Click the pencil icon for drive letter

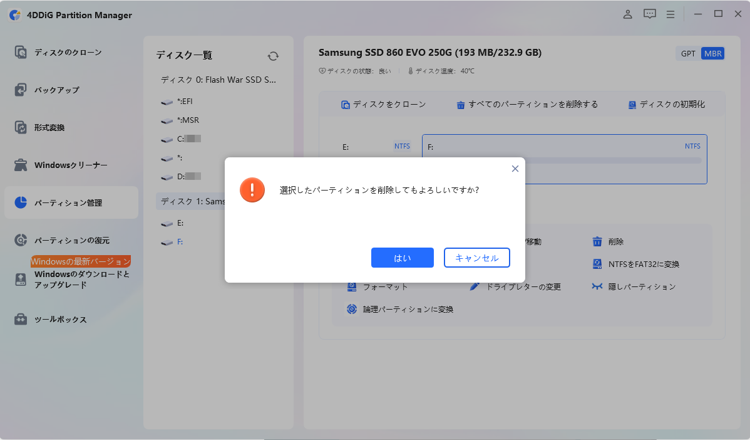475,286
